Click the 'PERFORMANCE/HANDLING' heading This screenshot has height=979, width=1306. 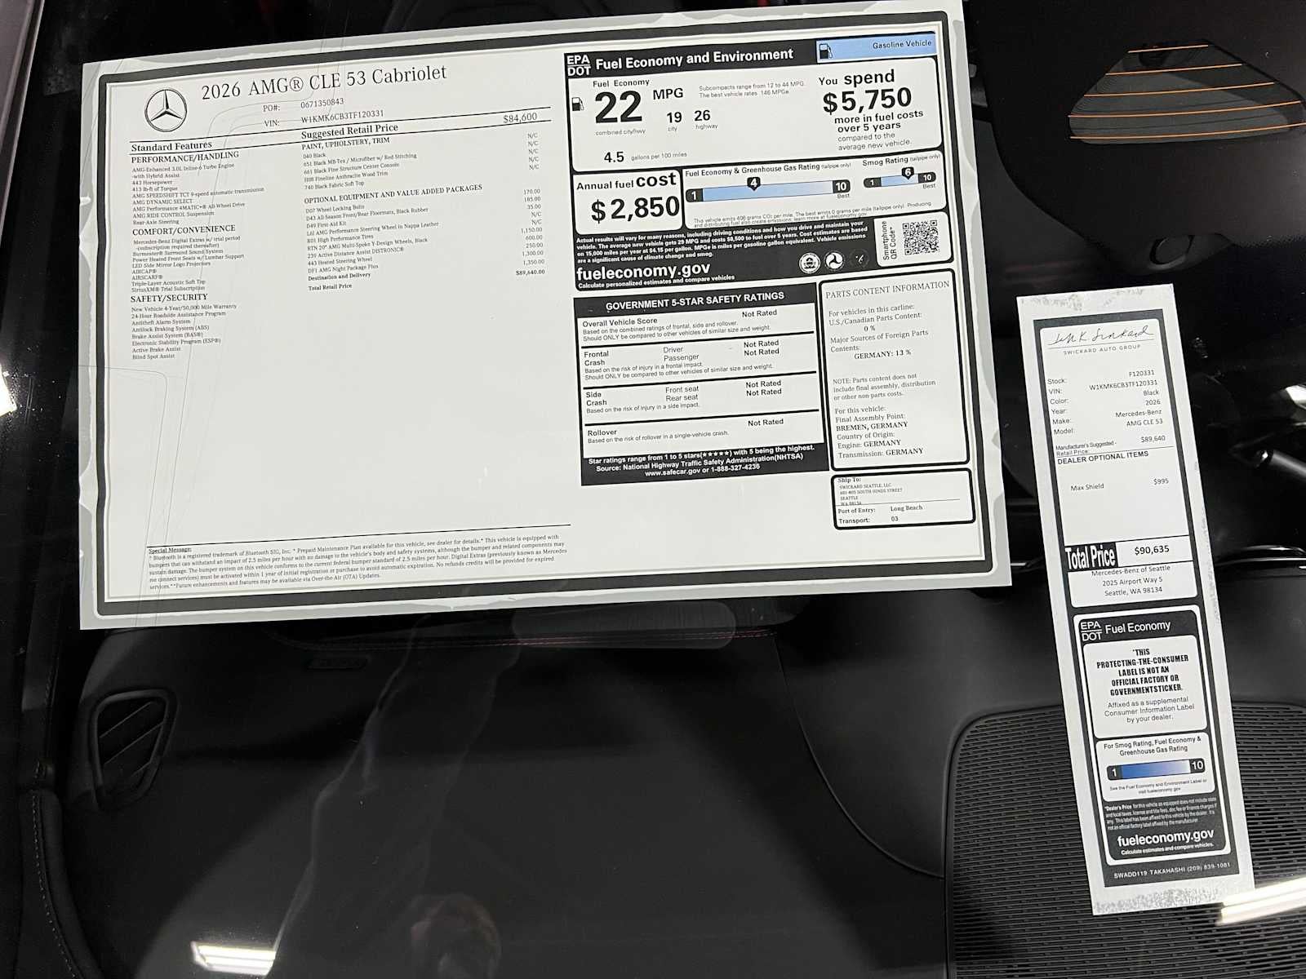(185, 156)
